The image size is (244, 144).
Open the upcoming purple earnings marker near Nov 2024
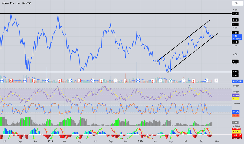216,80
